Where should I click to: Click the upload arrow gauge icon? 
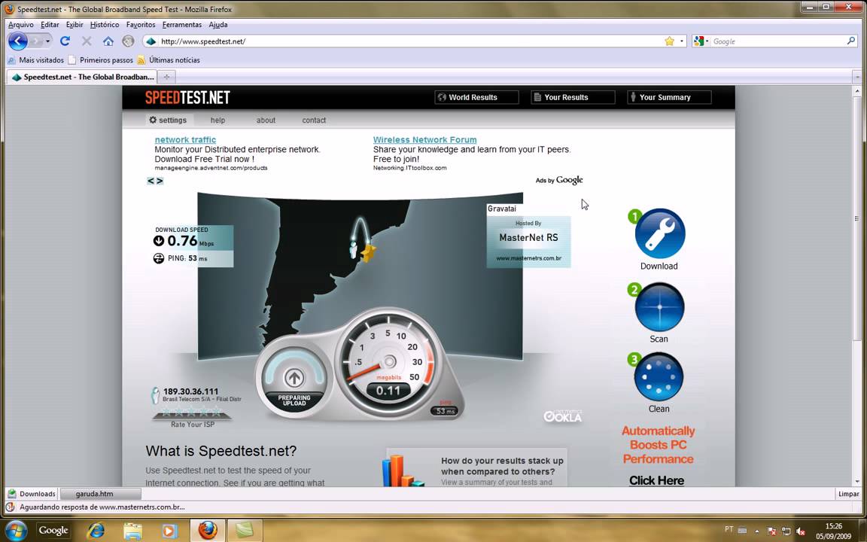click(x=294, y=379)
